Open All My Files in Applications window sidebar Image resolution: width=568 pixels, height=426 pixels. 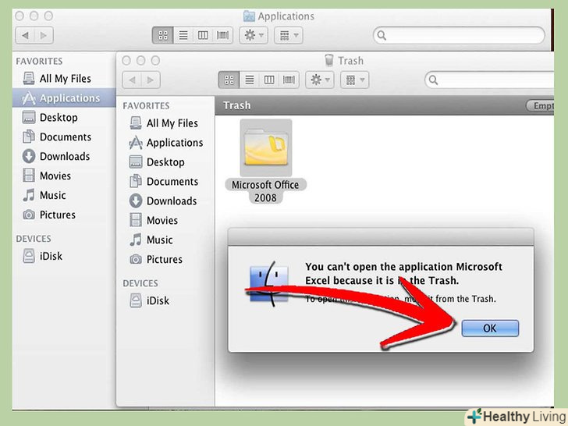click(57, 79)
